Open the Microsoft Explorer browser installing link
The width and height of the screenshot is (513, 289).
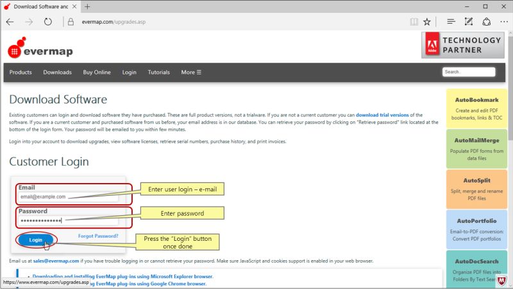(122, 276)
